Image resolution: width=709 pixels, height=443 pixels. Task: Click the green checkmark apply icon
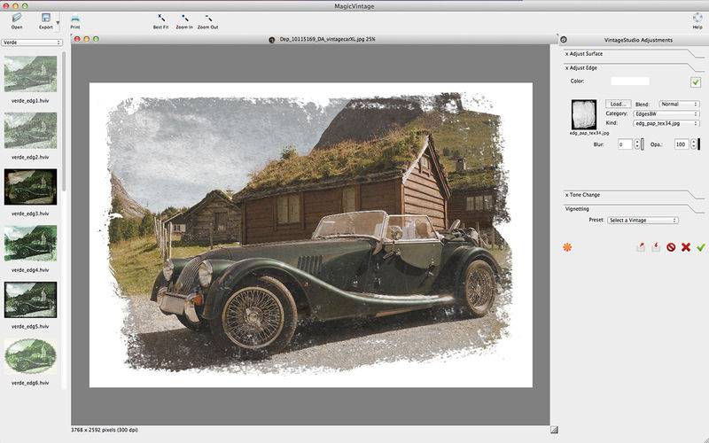point(701,247)
